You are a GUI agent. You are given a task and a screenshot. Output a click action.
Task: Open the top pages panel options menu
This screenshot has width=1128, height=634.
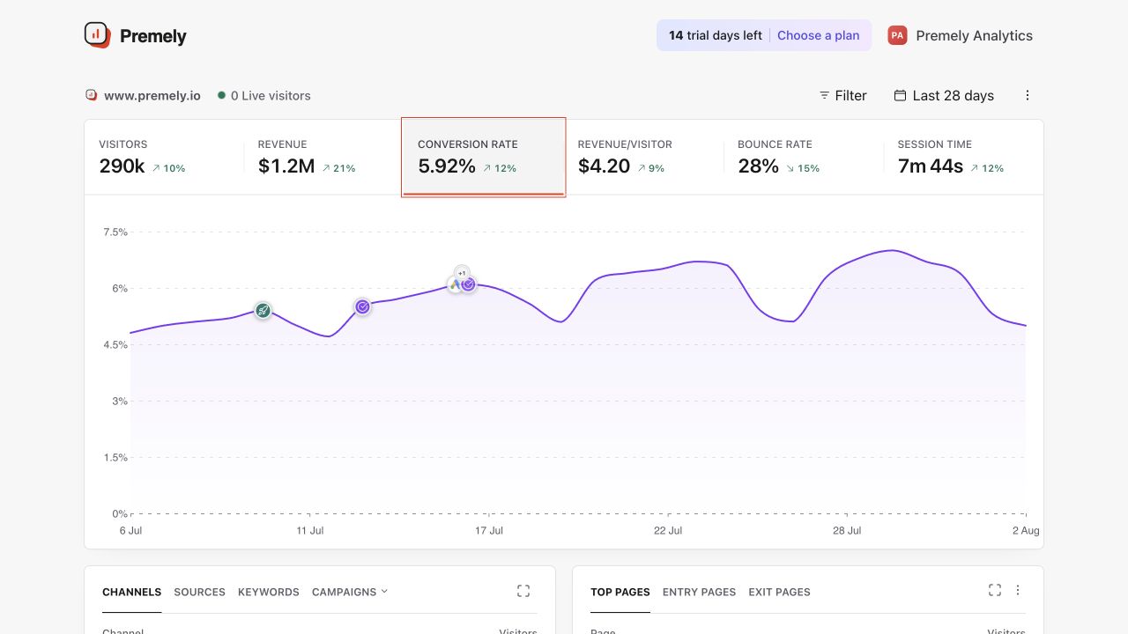1018,590
